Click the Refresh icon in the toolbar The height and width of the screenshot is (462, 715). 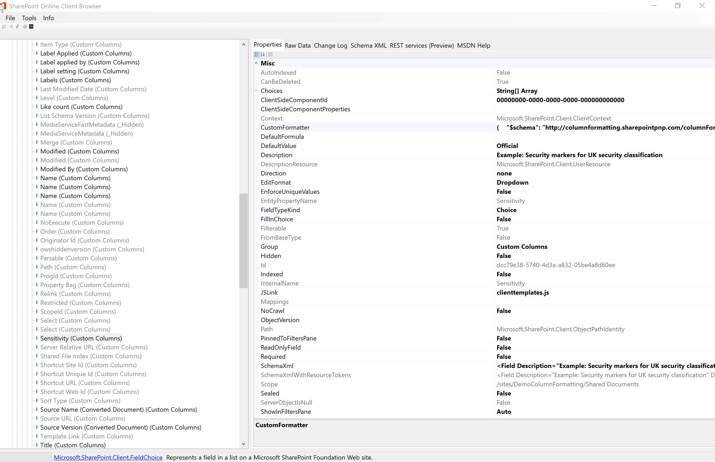click(4, 26)
